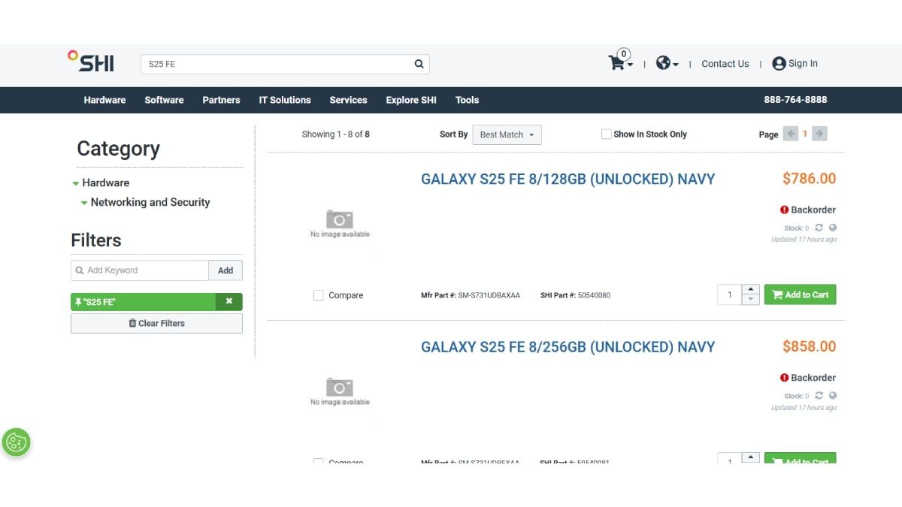Enable Show In Stock Only checkbox
The image size is (902, 507).
[606, 134]
